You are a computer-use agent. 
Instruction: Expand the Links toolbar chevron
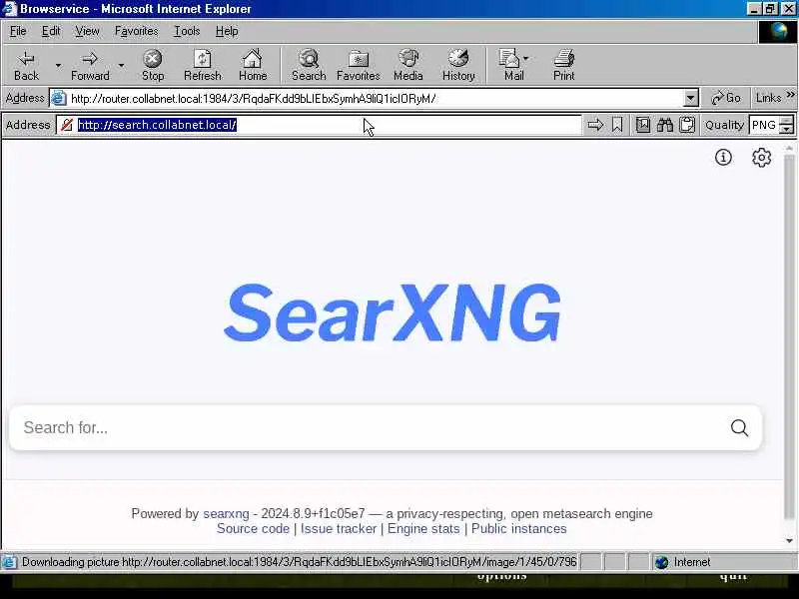point(790,95)
